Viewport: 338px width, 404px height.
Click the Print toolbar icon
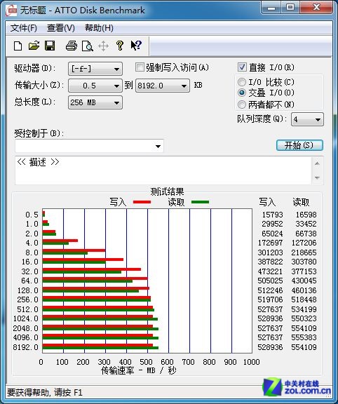click(72, 46)
